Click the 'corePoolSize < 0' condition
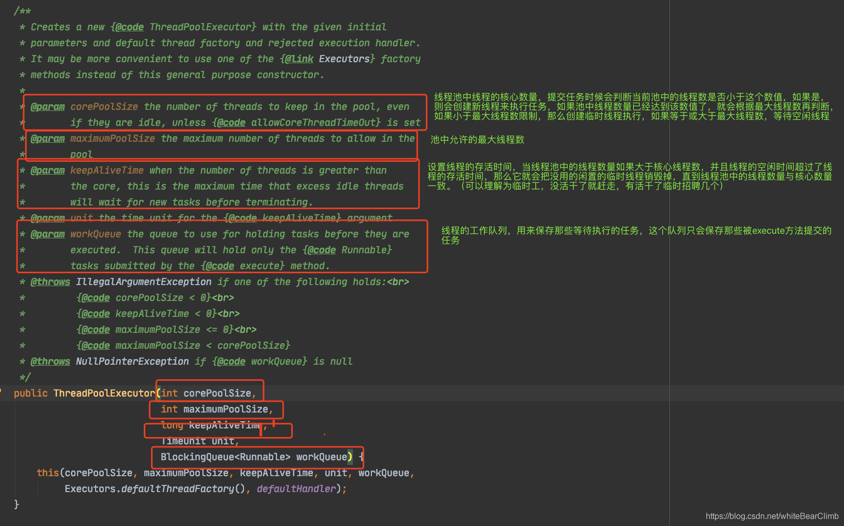 161,297
